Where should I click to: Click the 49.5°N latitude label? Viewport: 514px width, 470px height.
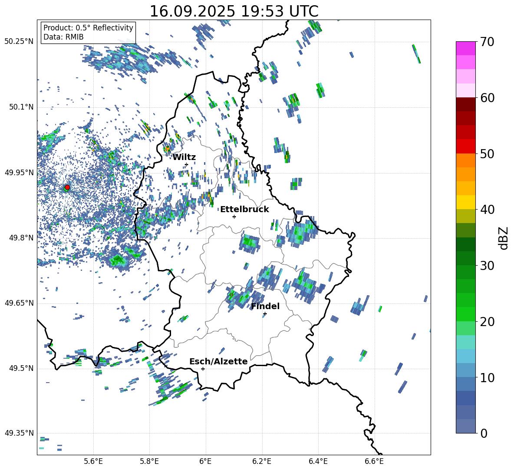[21, 368]
